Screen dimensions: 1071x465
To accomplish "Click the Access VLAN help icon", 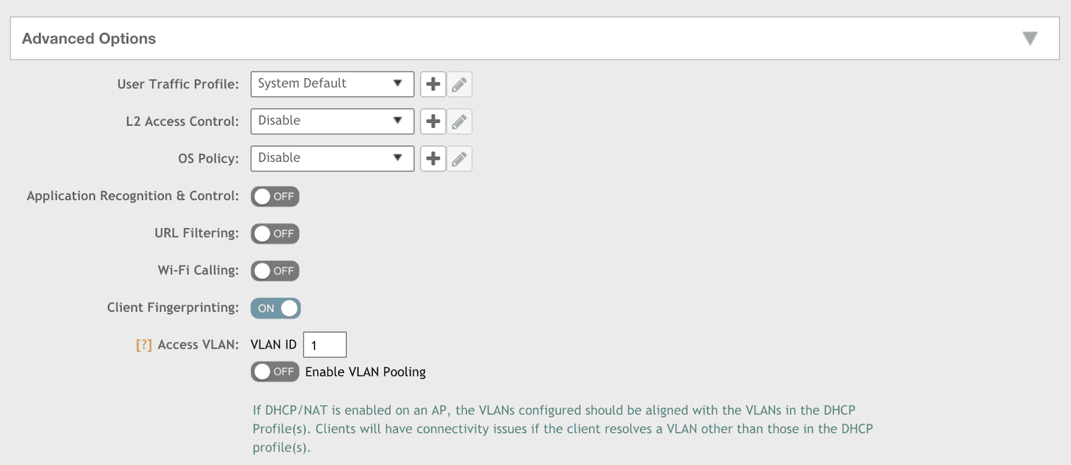I will 144,345.
